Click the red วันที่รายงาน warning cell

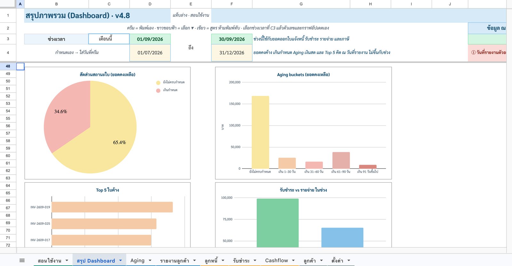(487, 53)
